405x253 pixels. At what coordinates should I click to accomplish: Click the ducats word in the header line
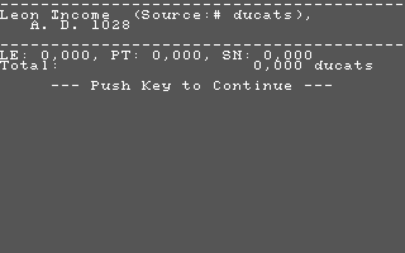(263, 15)
